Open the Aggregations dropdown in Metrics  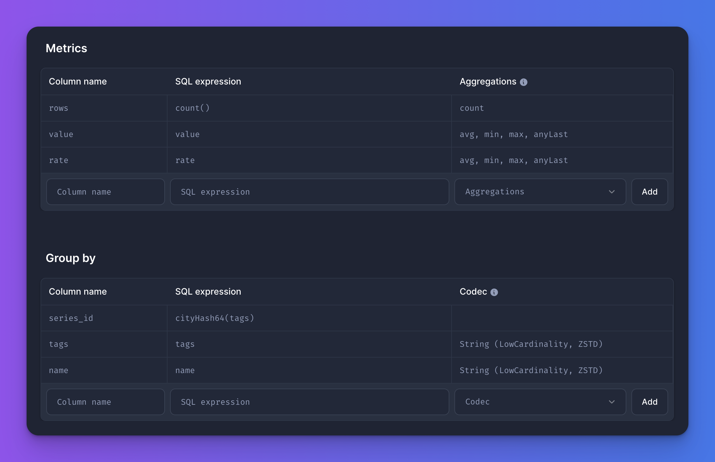[x=540, y=191]
